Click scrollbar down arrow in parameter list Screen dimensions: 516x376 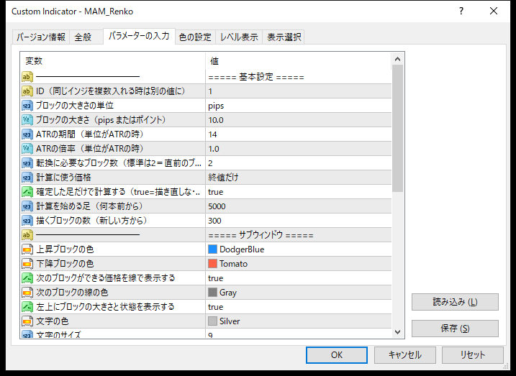(397, 332)
